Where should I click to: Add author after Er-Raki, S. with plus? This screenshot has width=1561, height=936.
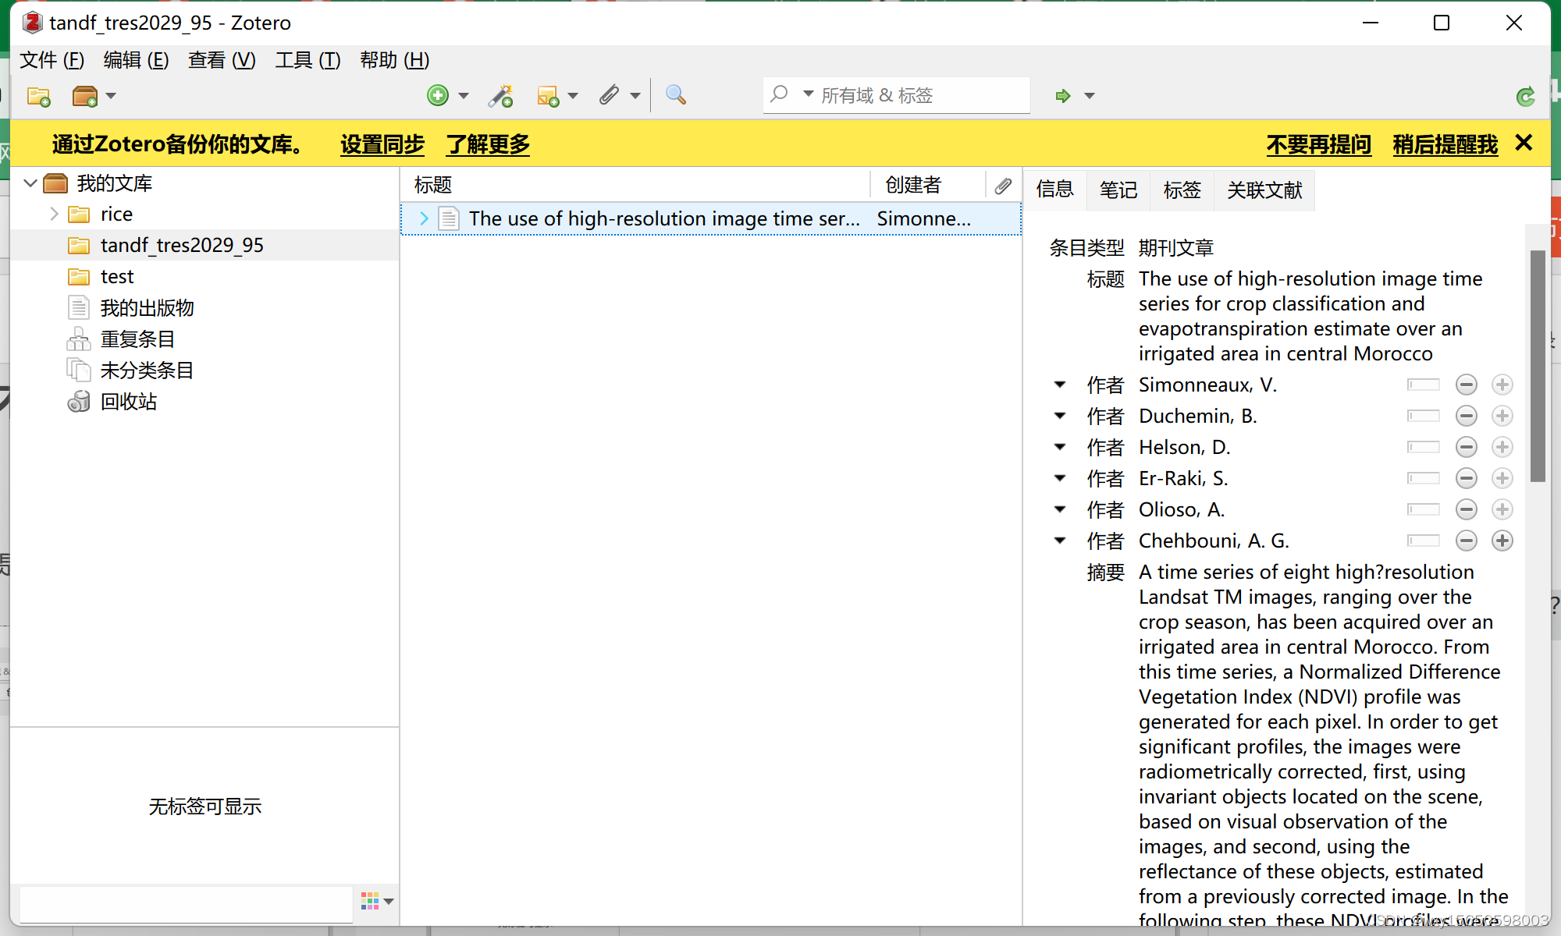[x=1502, y=478]
